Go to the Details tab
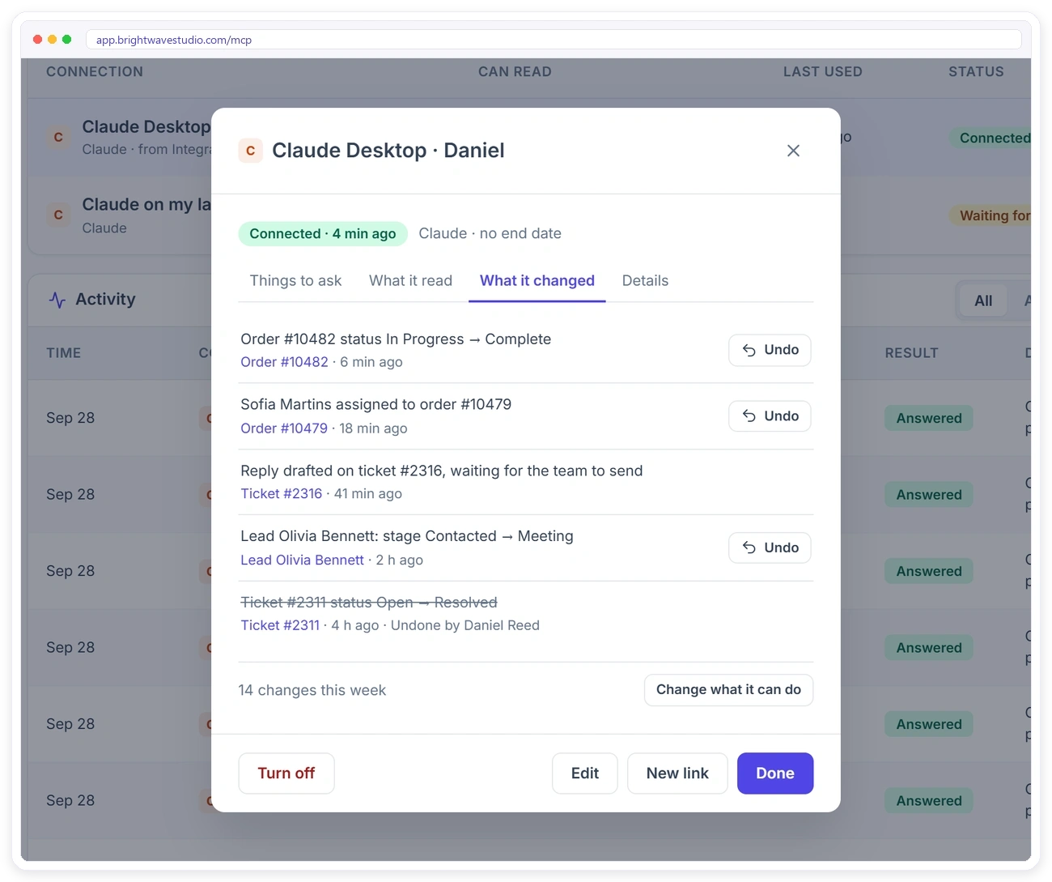Image resolution: width=1052 pixels, height=882 pixels. (x=645, y=281)
